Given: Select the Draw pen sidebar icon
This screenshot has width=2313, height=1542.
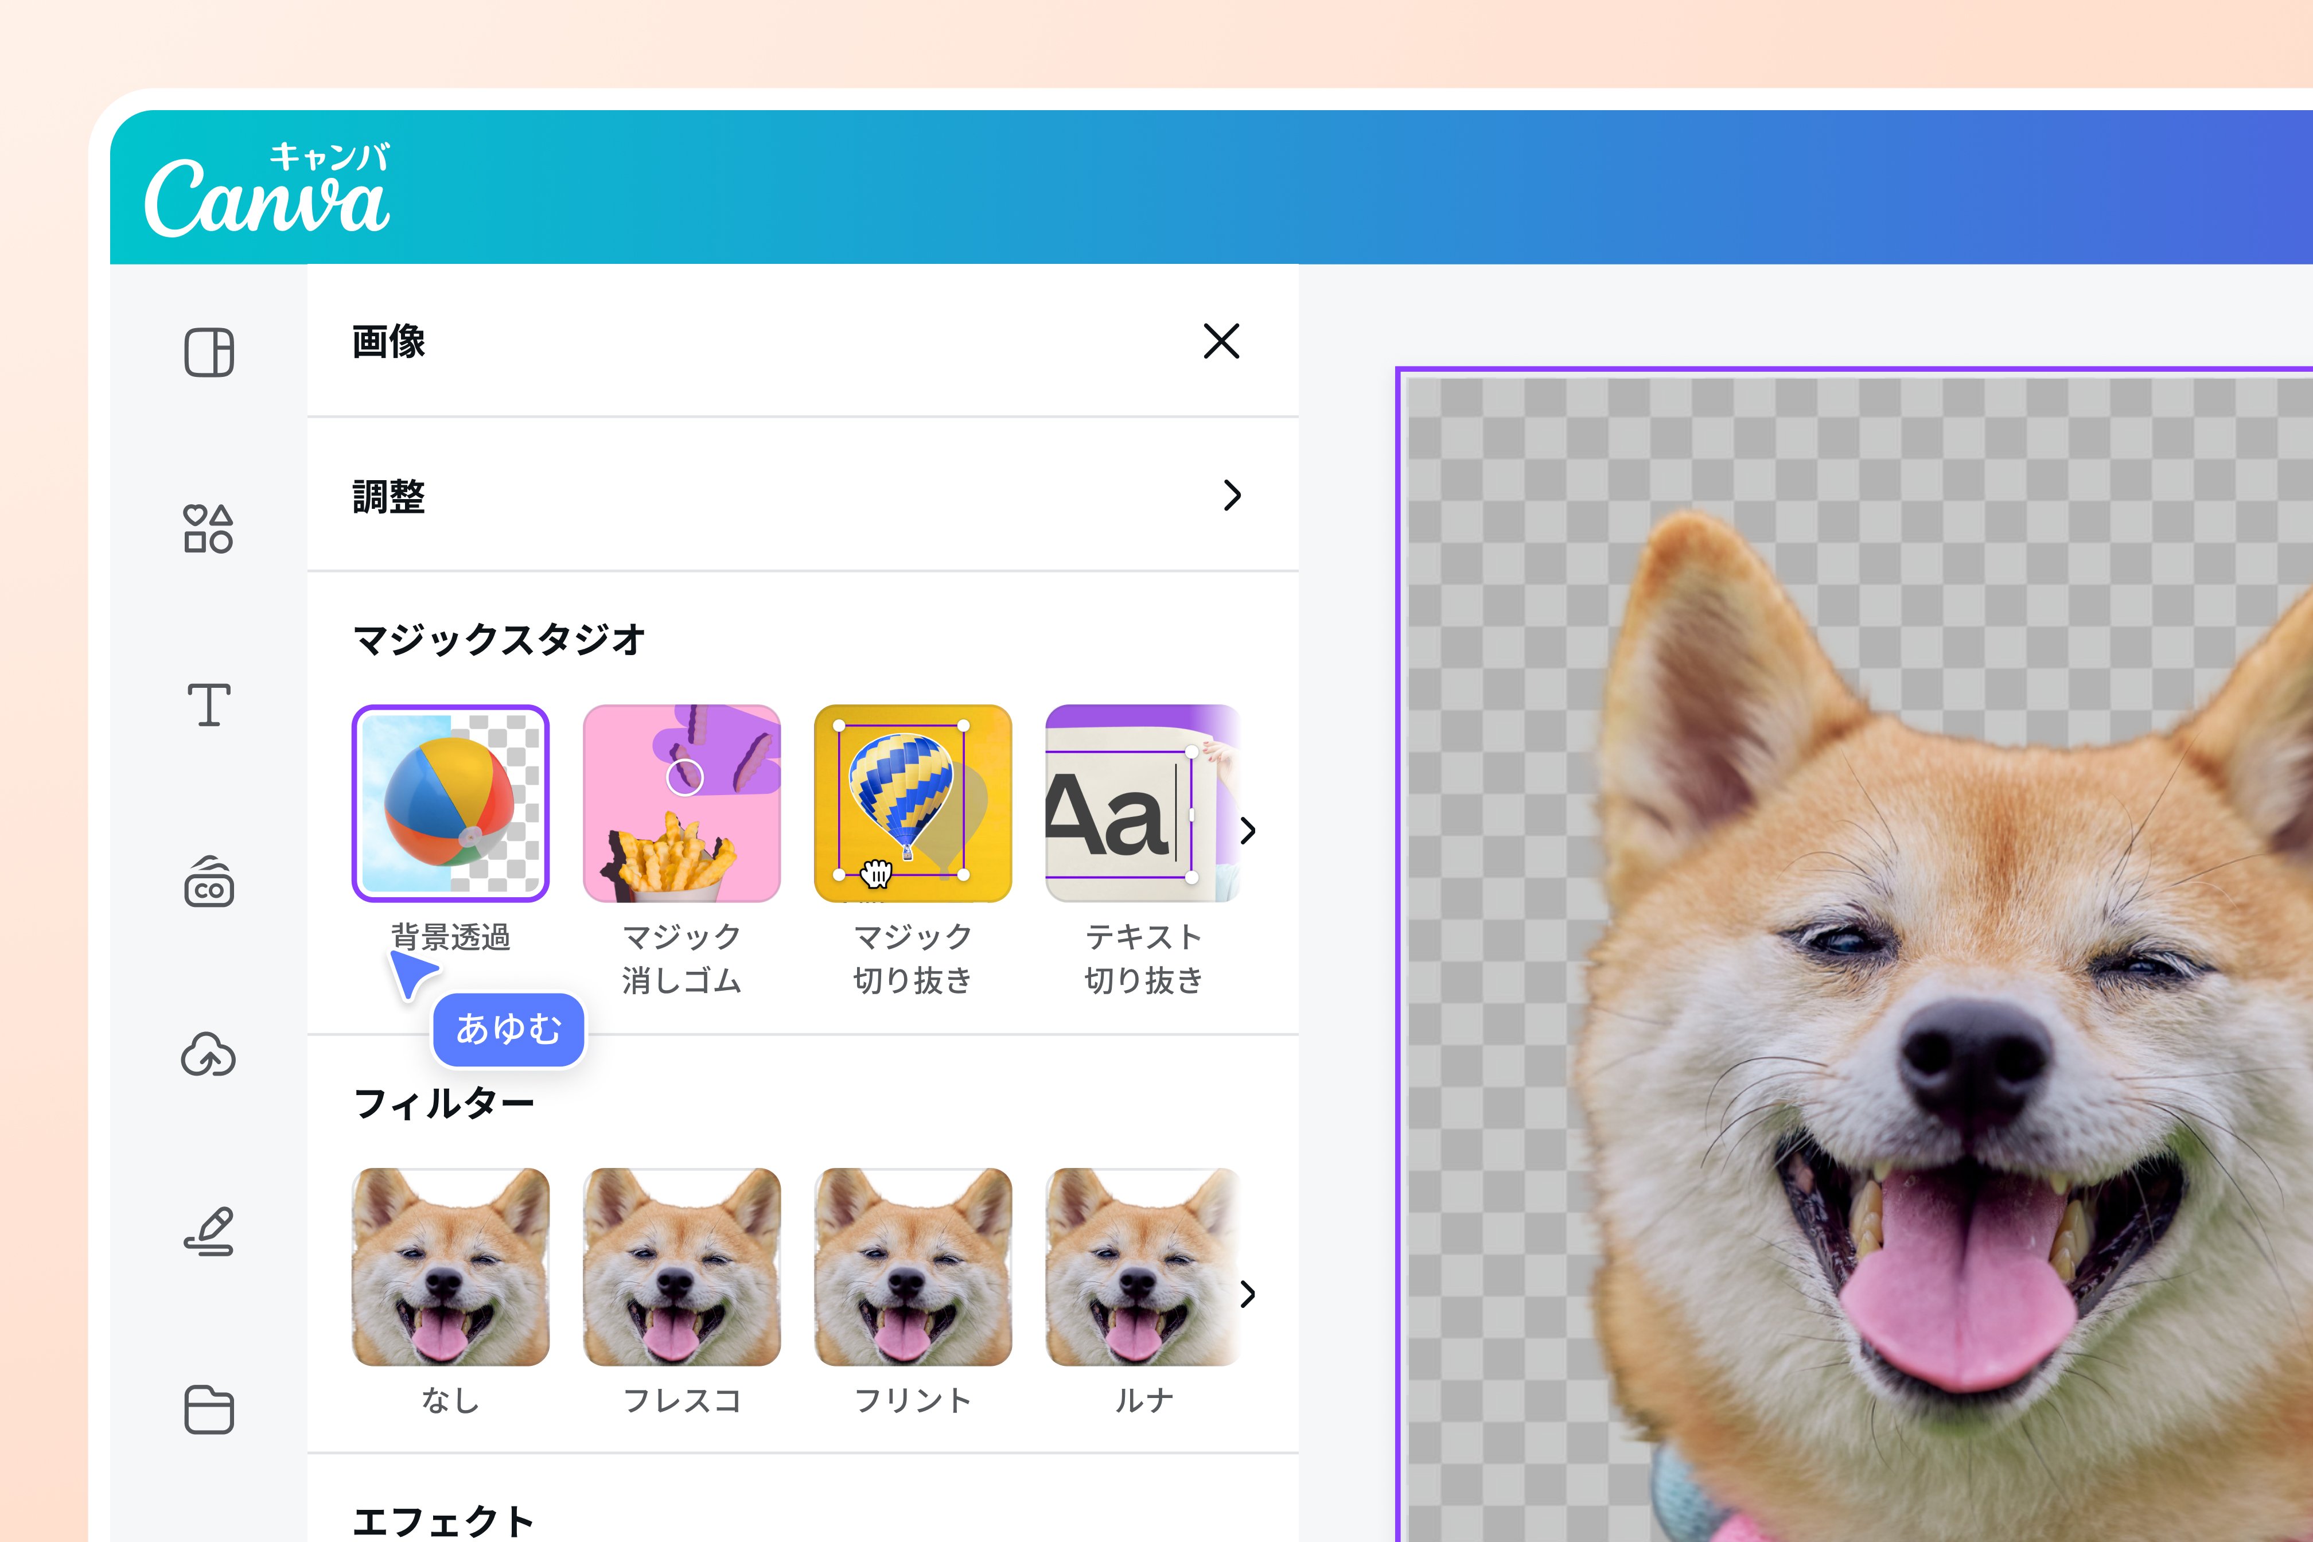Looking at the screenshot, I should pos(208,1231).
